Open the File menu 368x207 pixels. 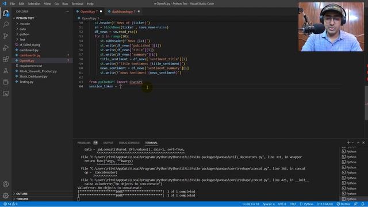(13, 4)
